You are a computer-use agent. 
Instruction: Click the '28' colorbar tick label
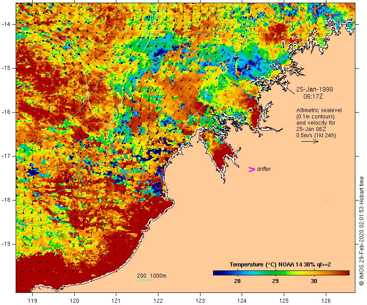[x=237, y=281]
